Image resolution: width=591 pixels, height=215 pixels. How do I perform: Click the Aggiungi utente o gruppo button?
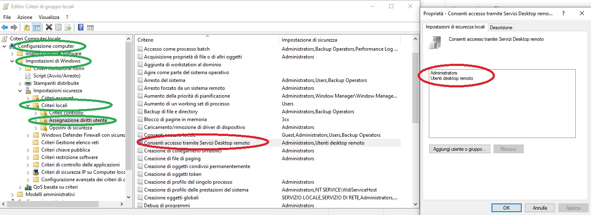point(460,149)
